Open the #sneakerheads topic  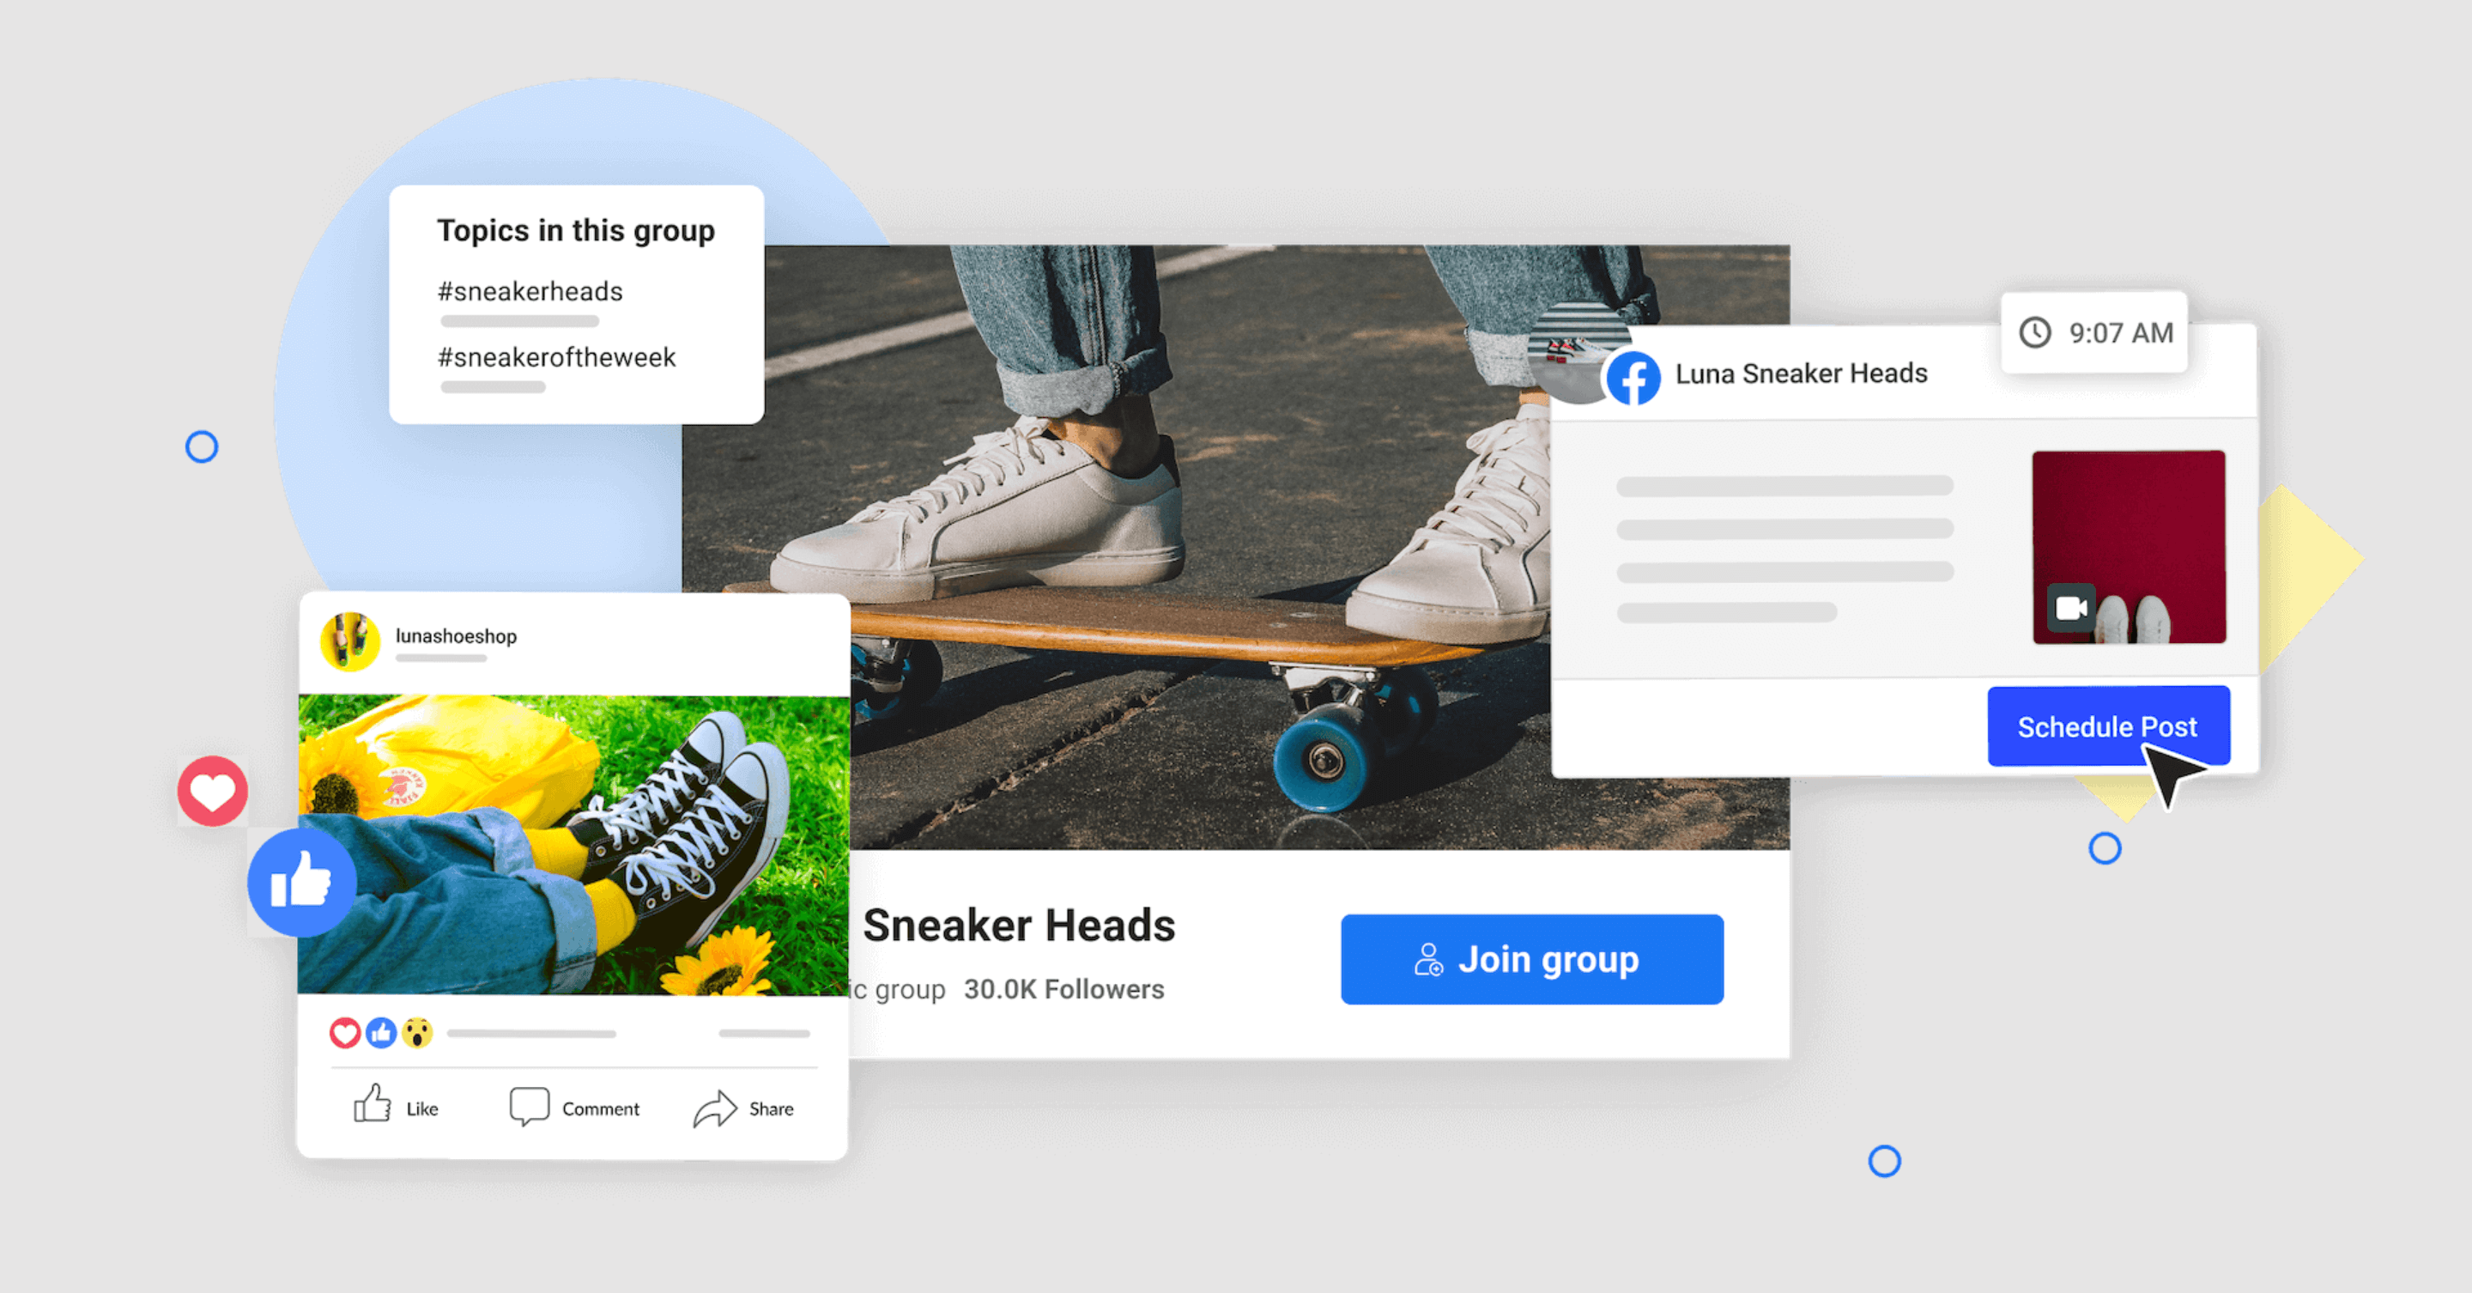click(x=530, y=291)
